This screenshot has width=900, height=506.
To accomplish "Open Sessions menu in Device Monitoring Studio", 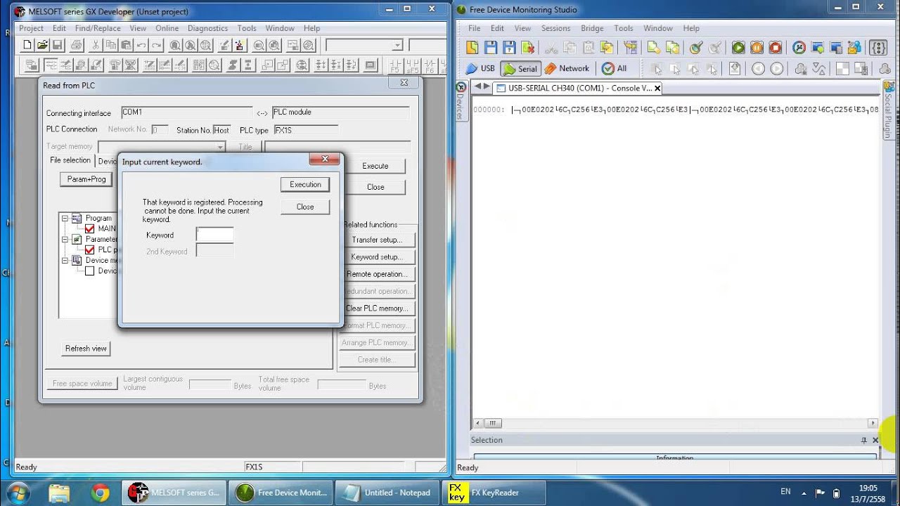I will [x=555, y=28].
